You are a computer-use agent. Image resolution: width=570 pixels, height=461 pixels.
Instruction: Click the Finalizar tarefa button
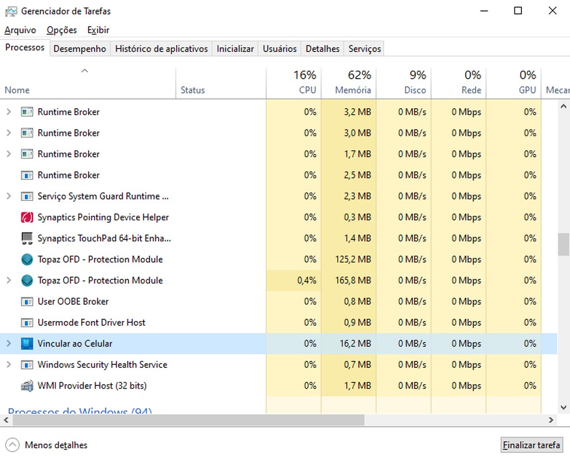531,445
